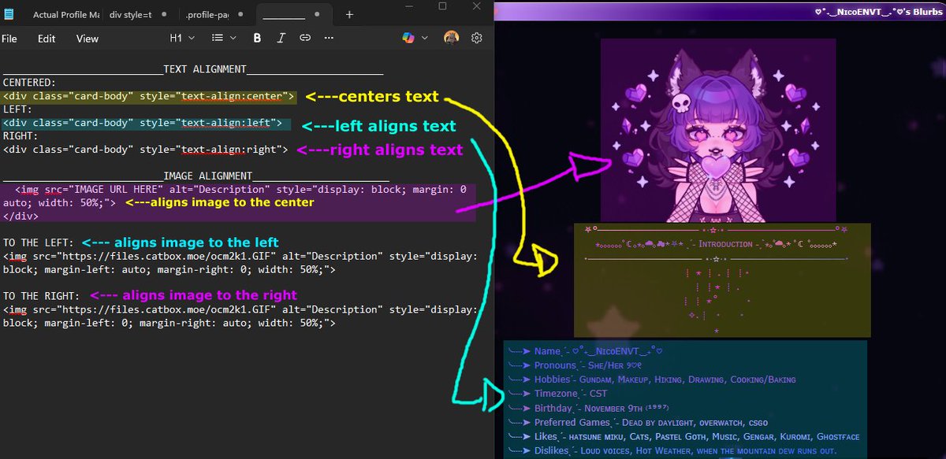Click the RIGHT: label in editor
This screenshot has width=946, height=459.
tap(20, 136)
